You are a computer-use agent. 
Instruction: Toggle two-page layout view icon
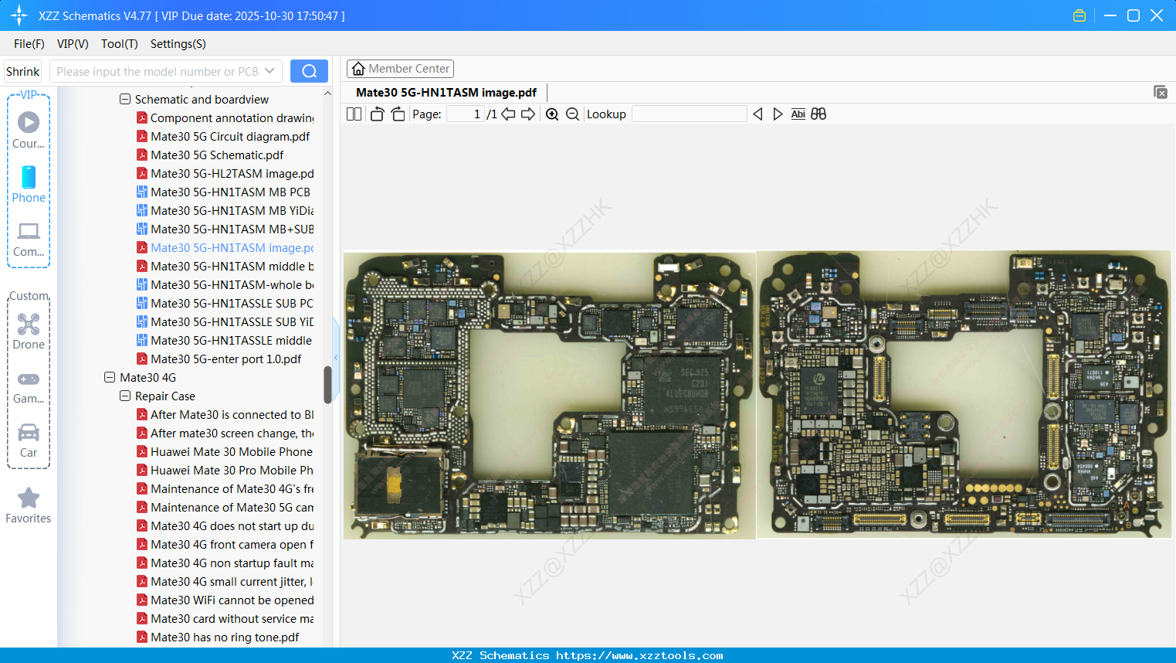[354, 114]
